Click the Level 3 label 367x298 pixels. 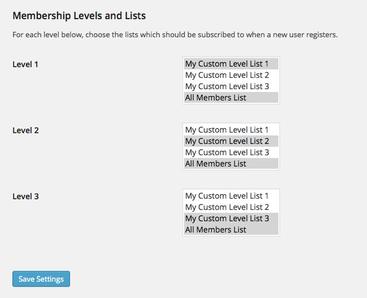[25, 196]
